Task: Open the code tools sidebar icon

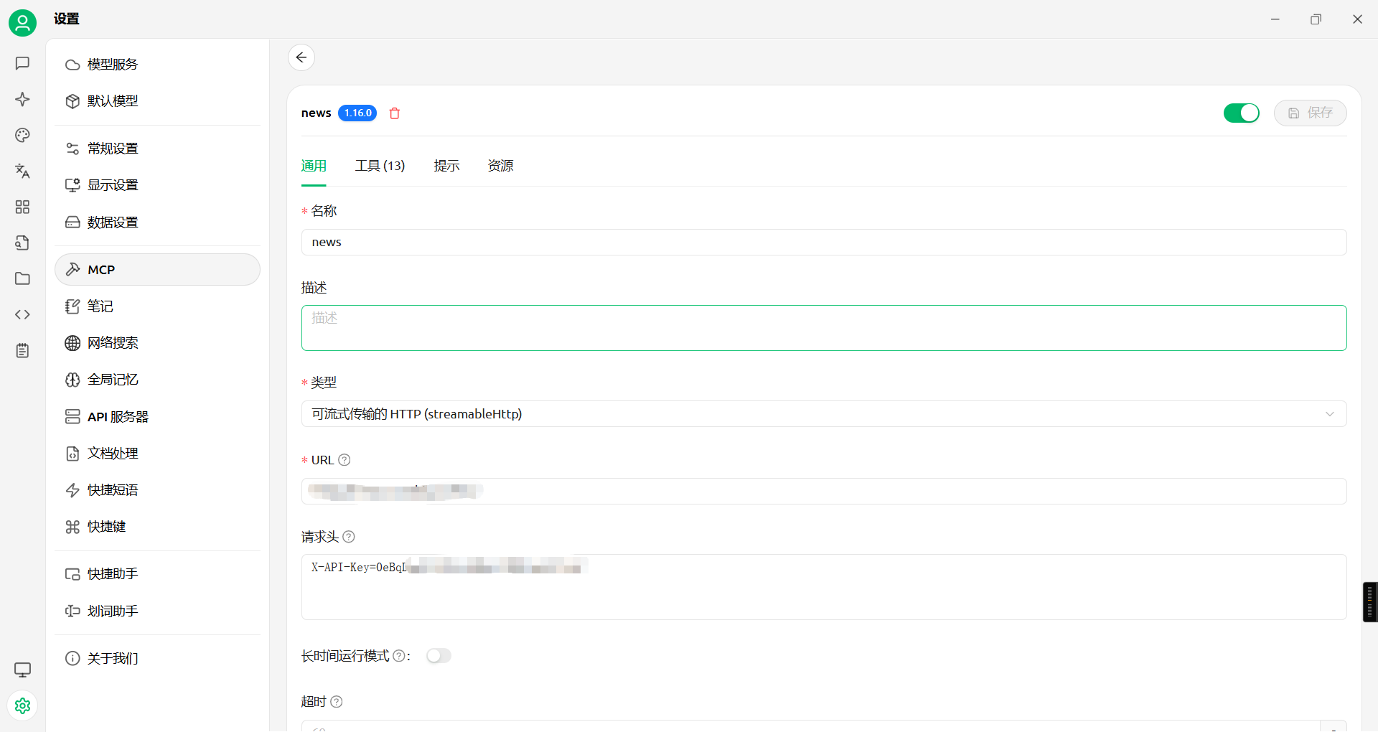Action: point(22,314)
